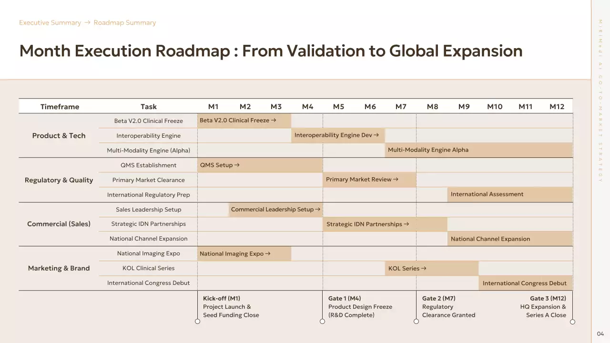Click the QMS Setup gantt bar

(260, 165)
